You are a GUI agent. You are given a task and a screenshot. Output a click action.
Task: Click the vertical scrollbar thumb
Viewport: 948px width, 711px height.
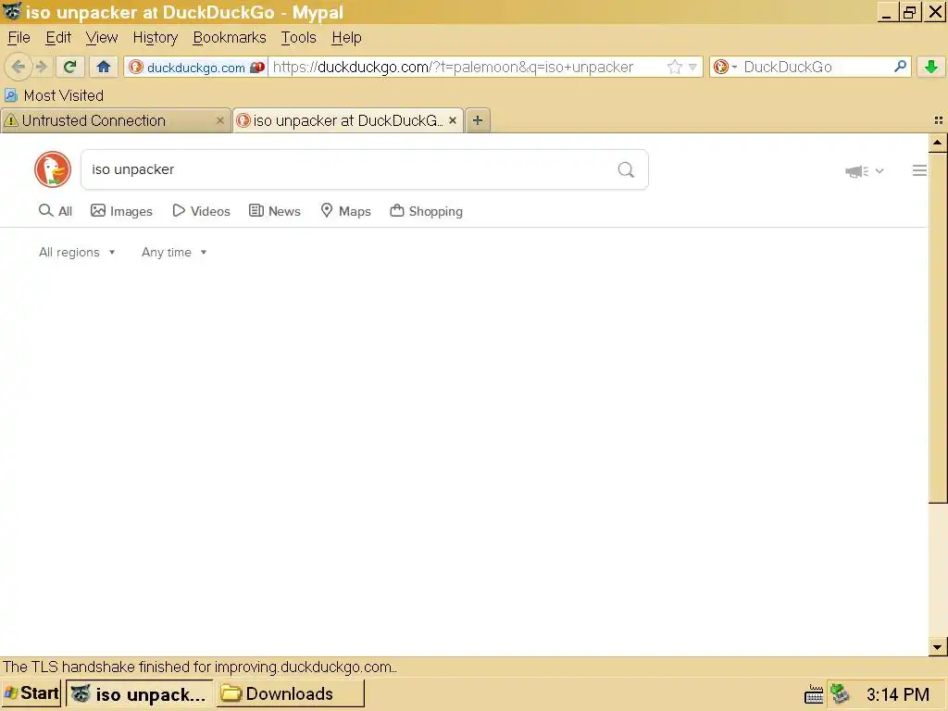click(x=938, y=327)
